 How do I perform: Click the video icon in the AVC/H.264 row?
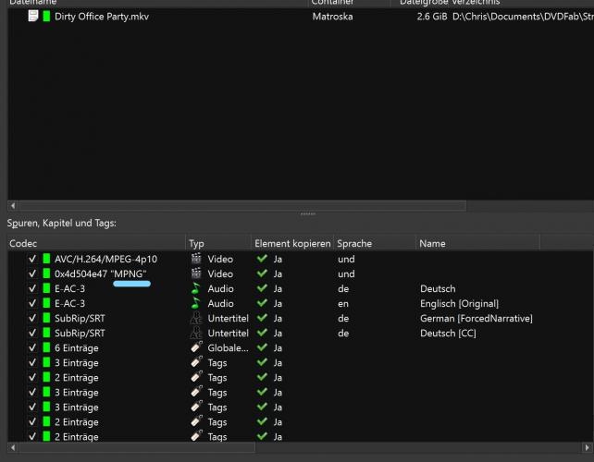(x=196, y=260)
